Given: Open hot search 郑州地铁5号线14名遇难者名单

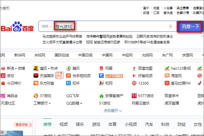Looking at the screenshot, I should tap(147, 42).
